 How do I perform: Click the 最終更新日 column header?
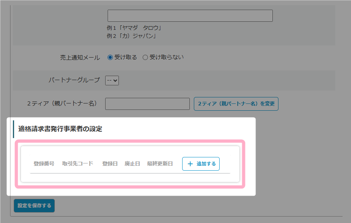pos(160,163)
